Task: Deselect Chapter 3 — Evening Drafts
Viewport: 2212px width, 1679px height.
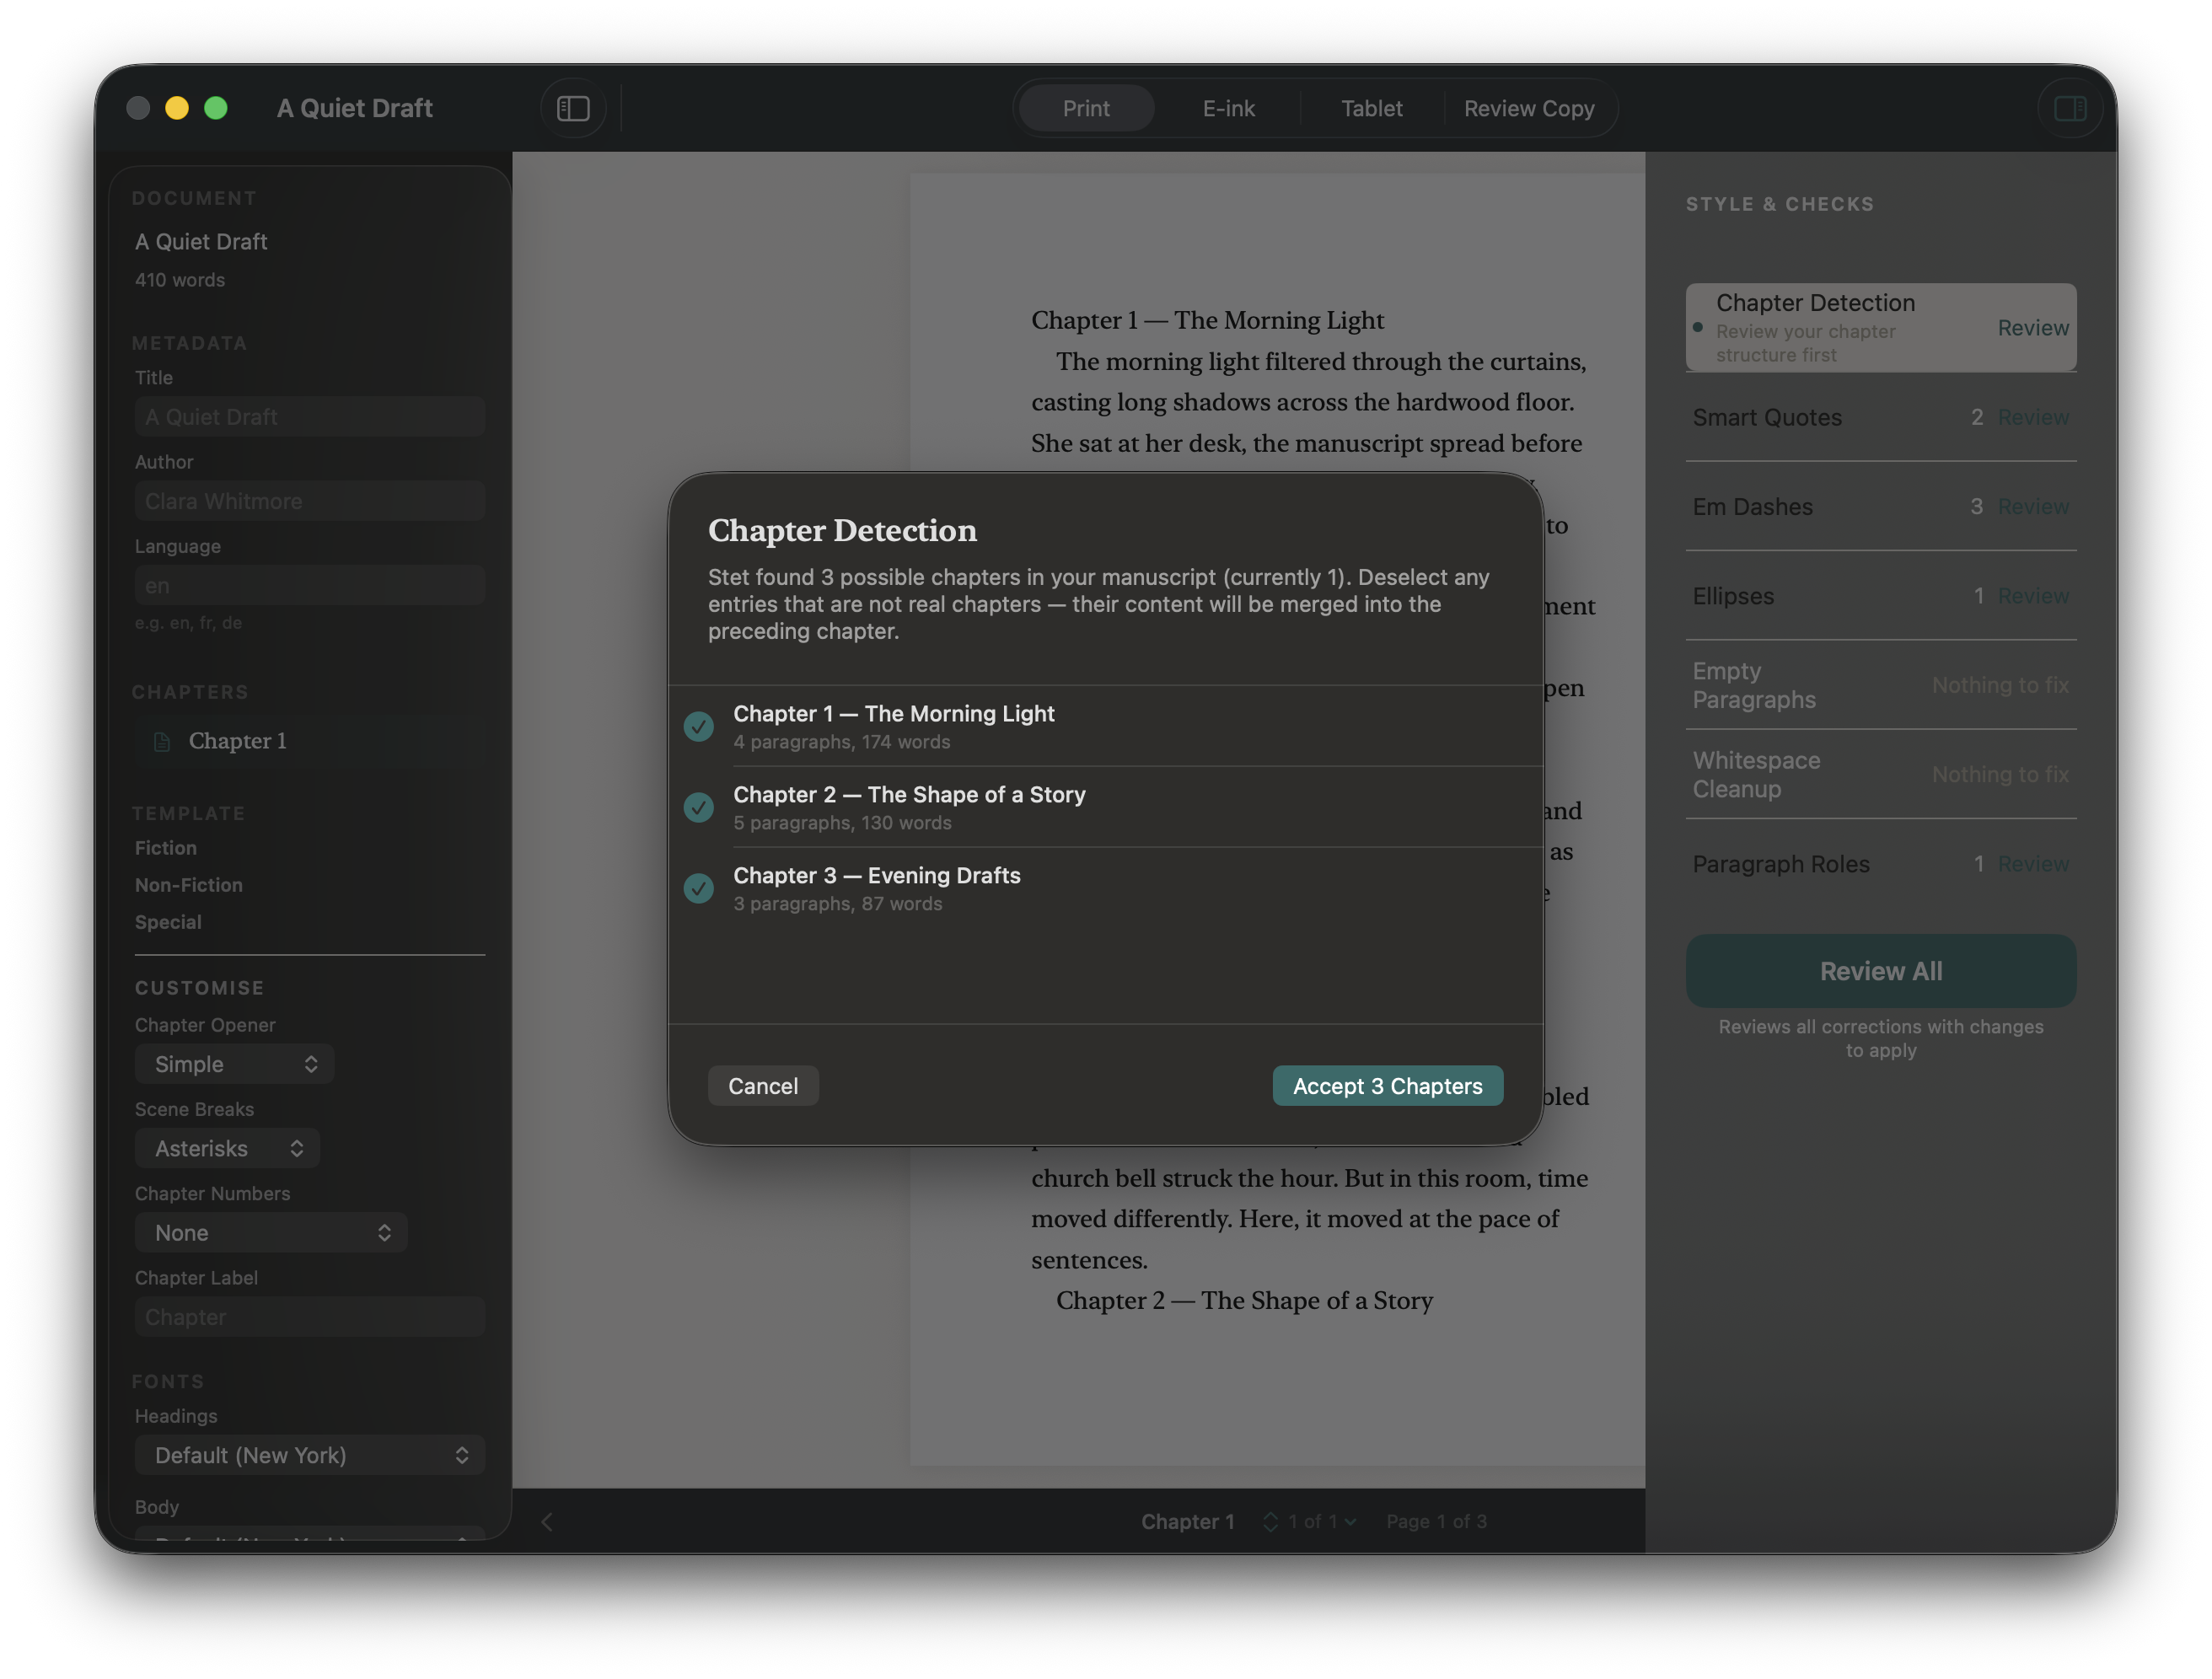Action: pos(698,888)
